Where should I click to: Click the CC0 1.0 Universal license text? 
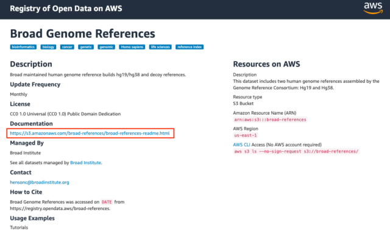[x=65, y=114]
